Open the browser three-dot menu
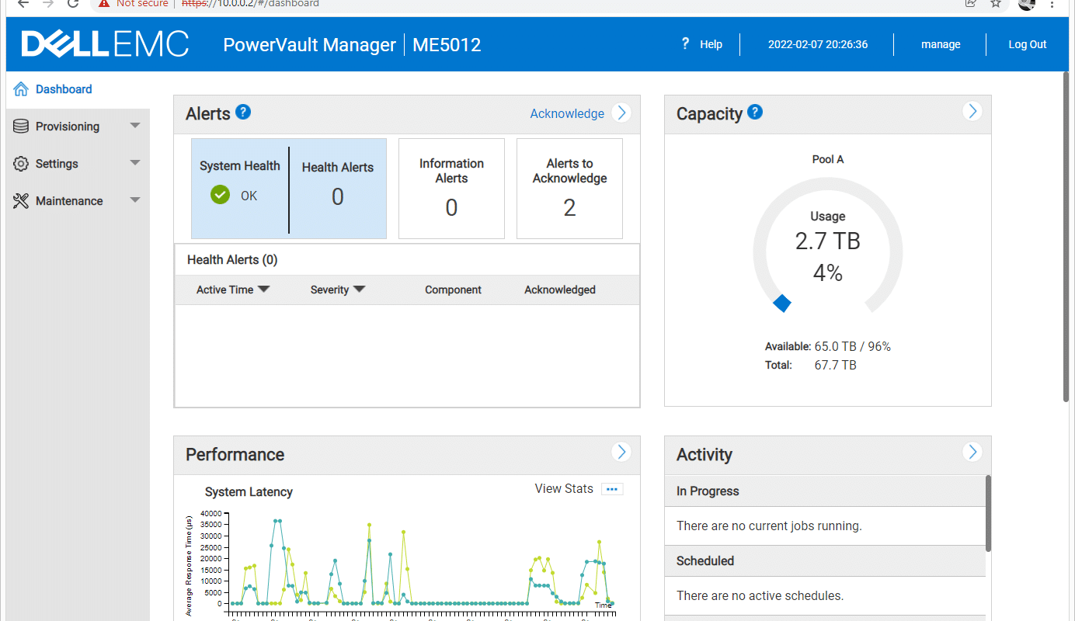This screenshot has width=1075, height=621. pyautogui.click(x=1052, y=3)
